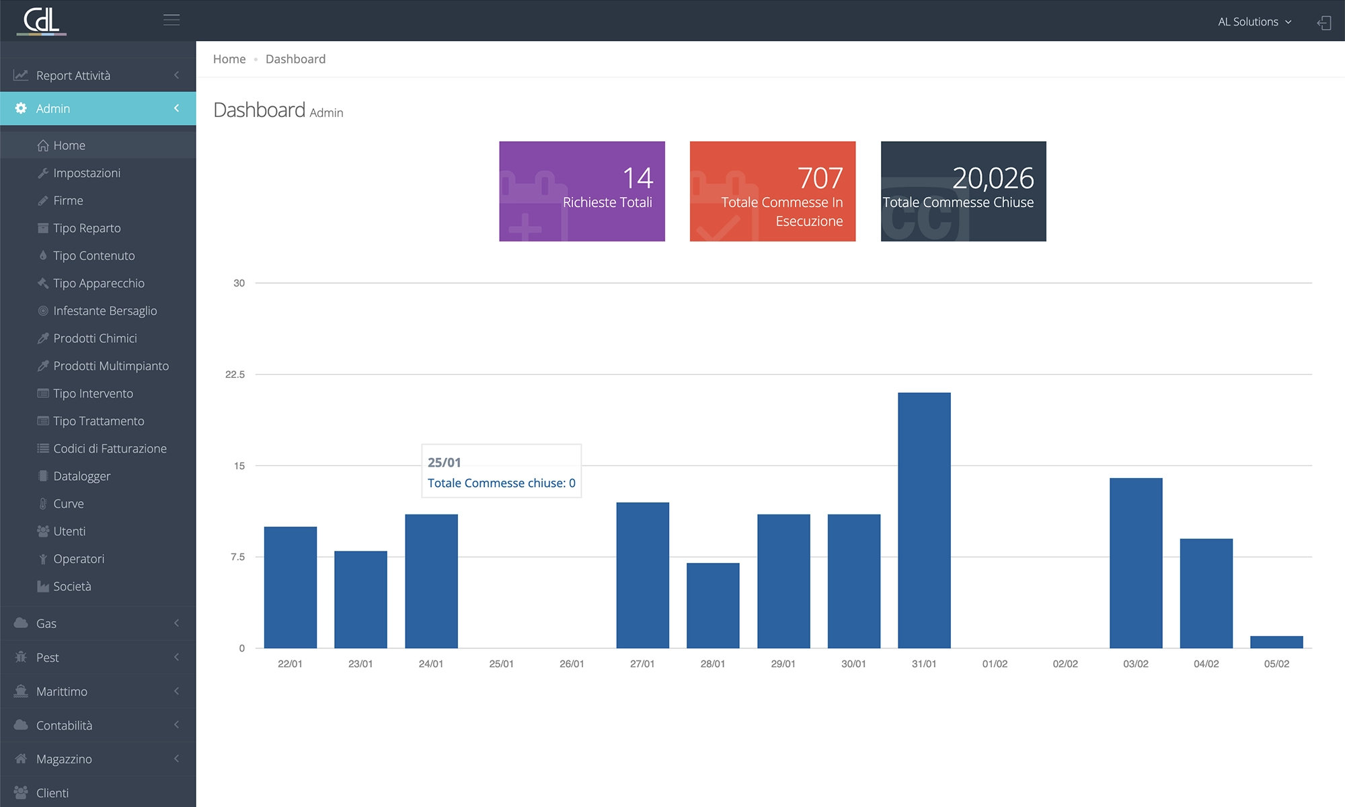Click the Magazzino home icon
The width and height of the screenshot is (1345, 807).
(21, 759)
